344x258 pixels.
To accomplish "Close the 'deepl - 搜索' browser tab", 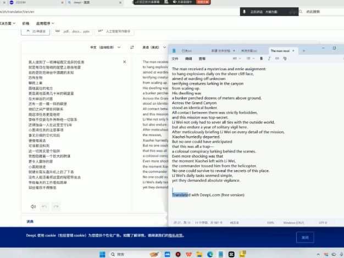I will (120, 3).
